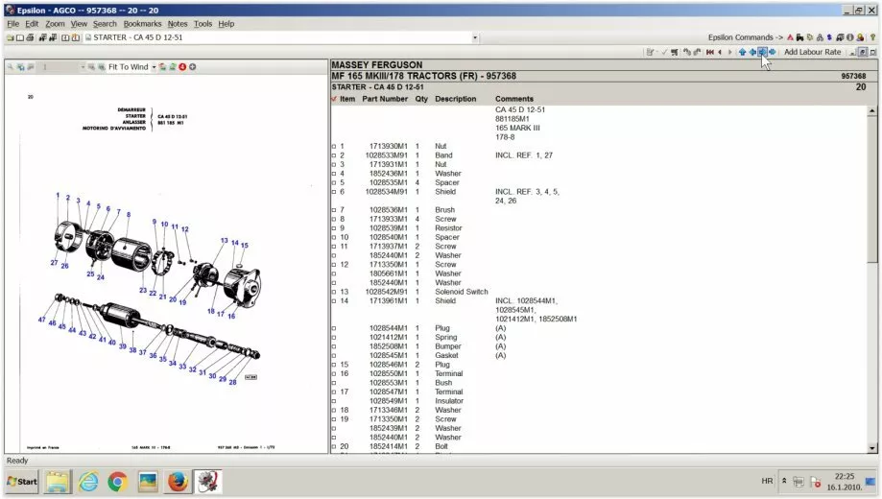Tick checkbox for item 7 Brush
This screenshot has height=499, width=882.
(334, 210)
